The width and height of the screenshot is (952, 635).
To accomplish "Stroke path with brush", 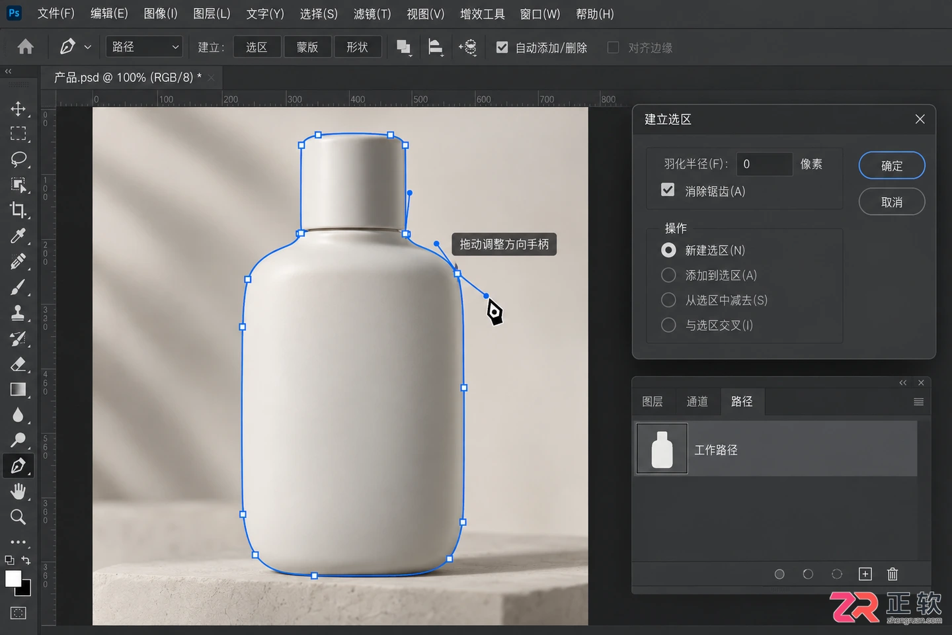I will click(808, 574).
